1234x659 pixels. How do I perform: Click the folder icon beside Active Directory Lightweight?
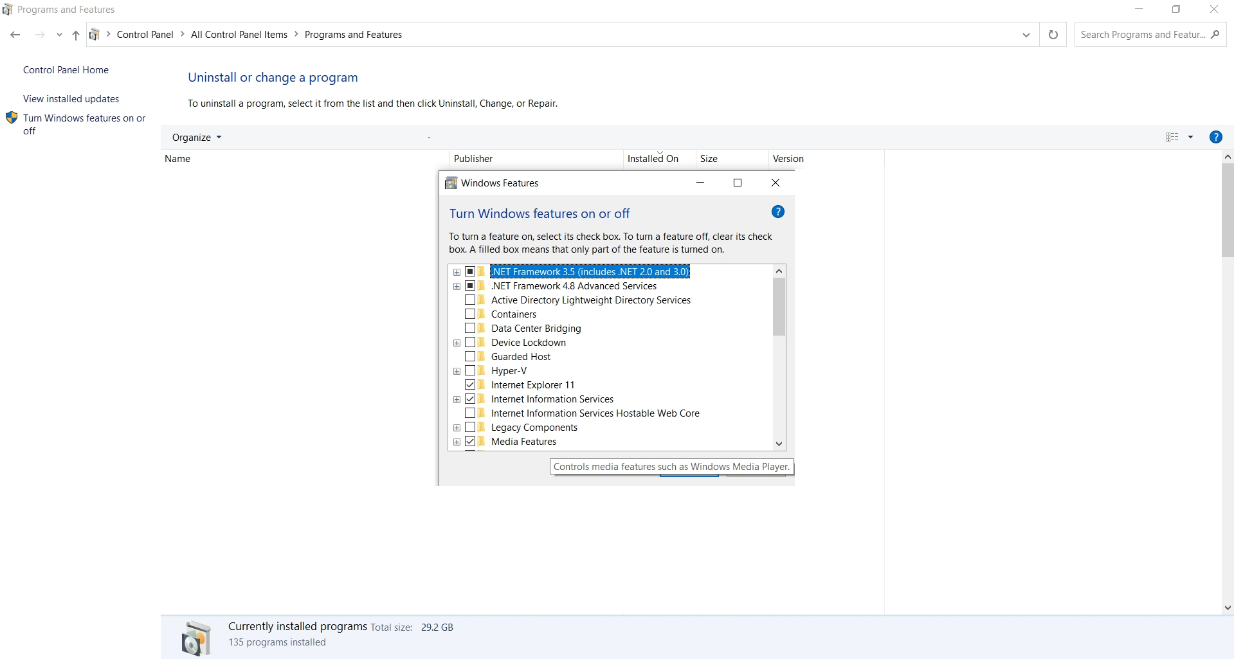pyautogui.click(x=482, y=300)
